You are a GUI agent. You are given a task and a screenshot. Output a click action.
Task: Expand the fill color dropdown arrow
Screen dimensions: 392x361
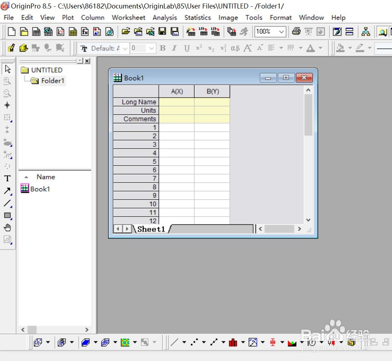[x=350, y=48]
